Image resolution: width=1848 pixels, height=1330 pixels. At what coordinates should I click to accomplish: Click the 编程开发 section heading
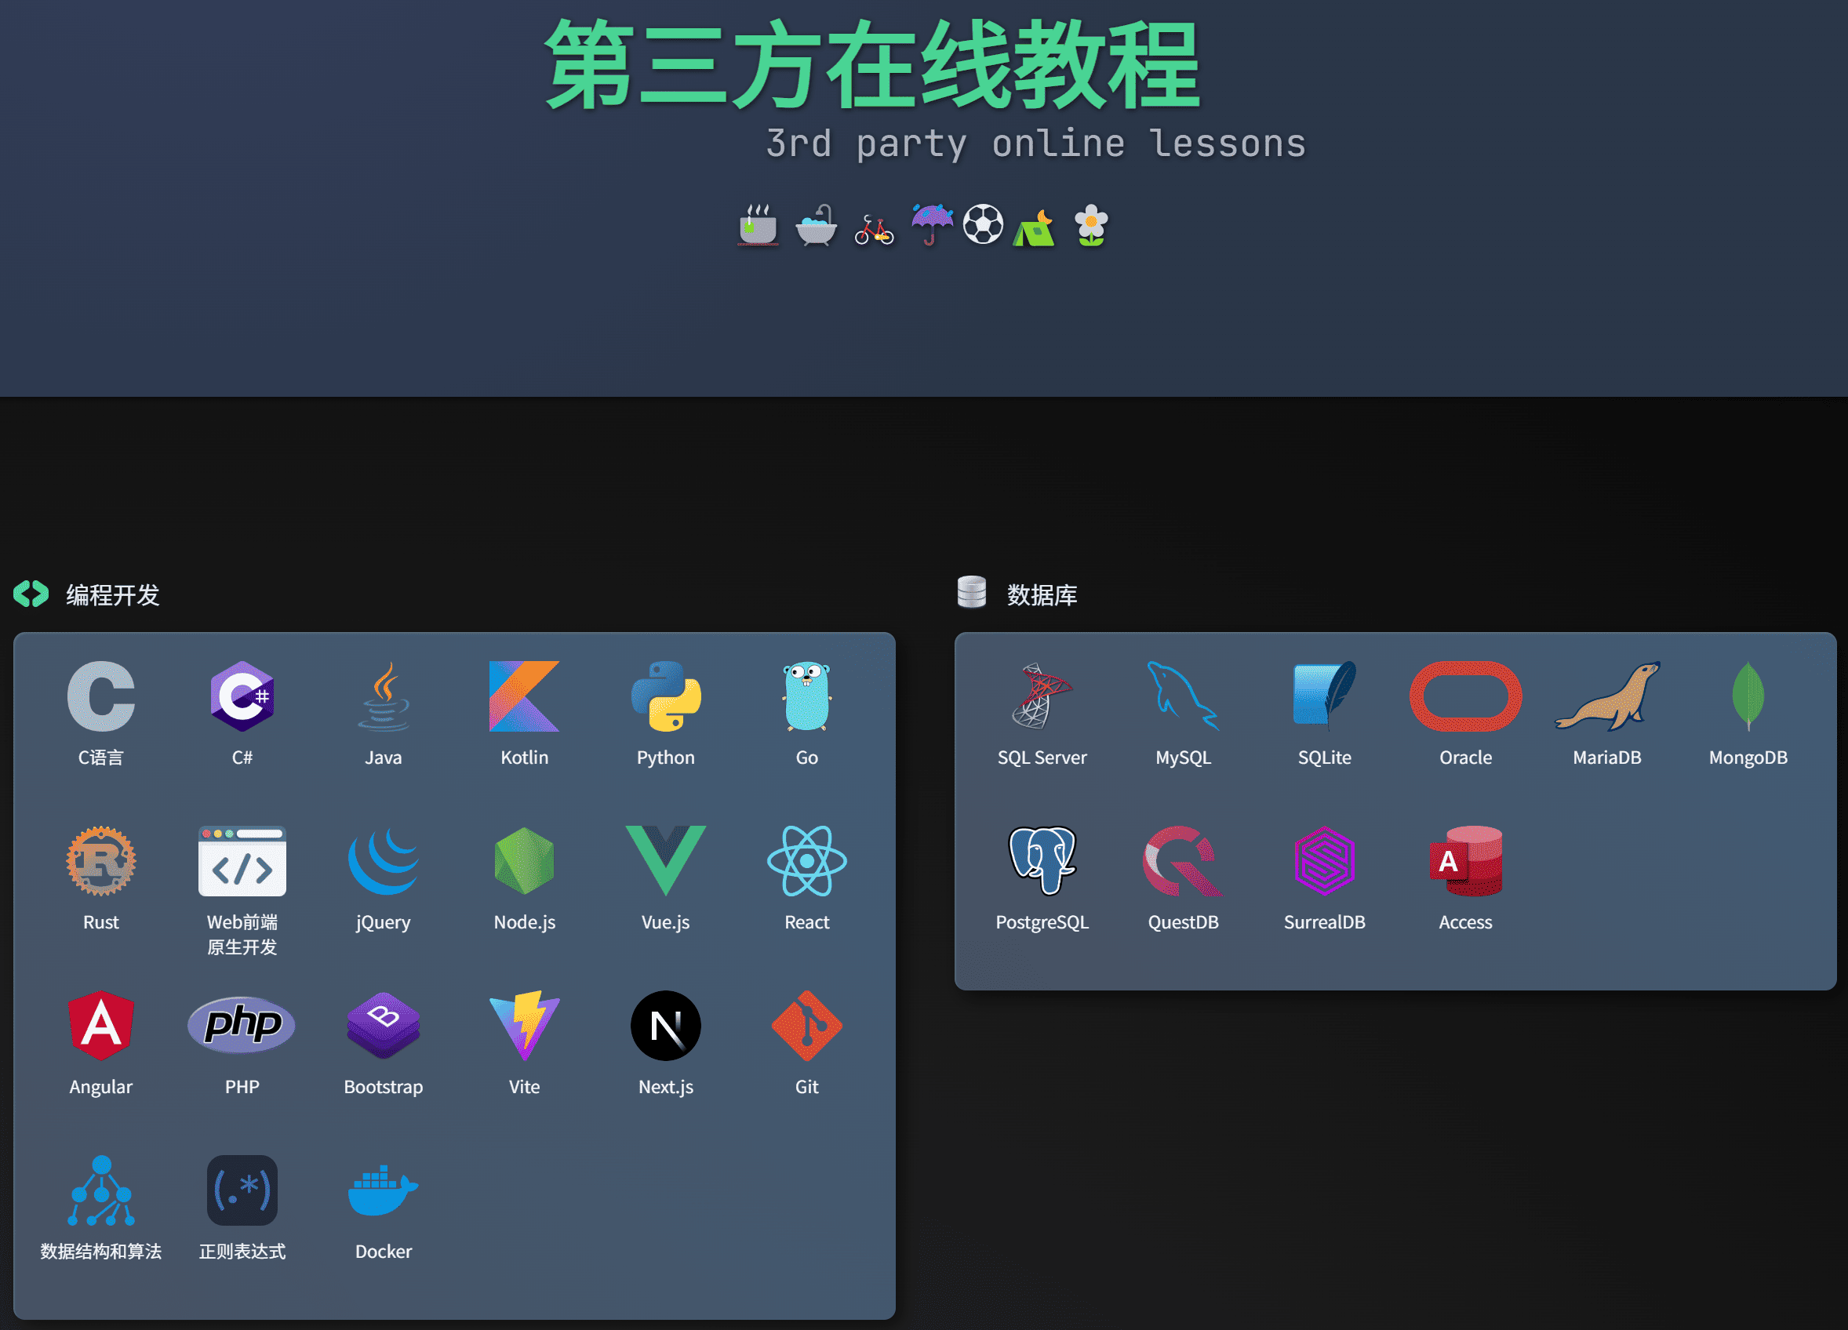coord(112,595)
